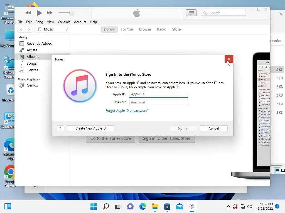Open taskbar Search magnifier icon
The width and height of the screenshot is (285, 213).
coord(106,206)
